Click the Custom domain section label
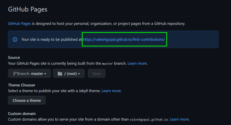The height and width of the screenshot is (125, 231). coord(22,114)
